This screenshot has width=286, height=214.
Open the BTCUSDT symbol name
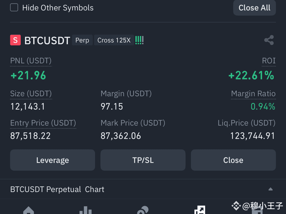(x=47, y=40)
